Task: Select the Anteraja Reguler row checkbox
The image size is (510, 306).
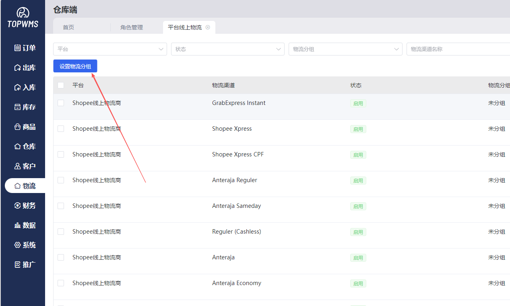Action: click(x=61, y=180)
